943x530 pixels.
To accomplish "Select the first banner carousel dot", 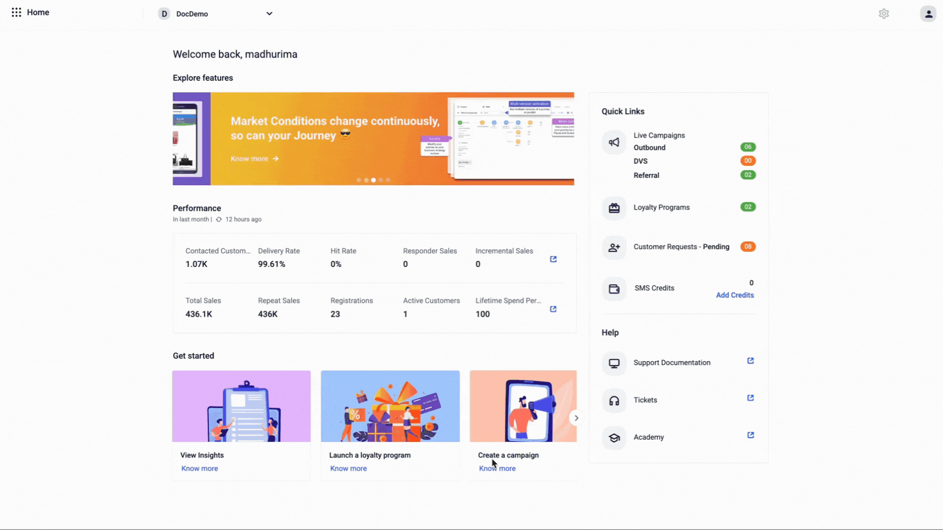I will click(x=359, y=180).
